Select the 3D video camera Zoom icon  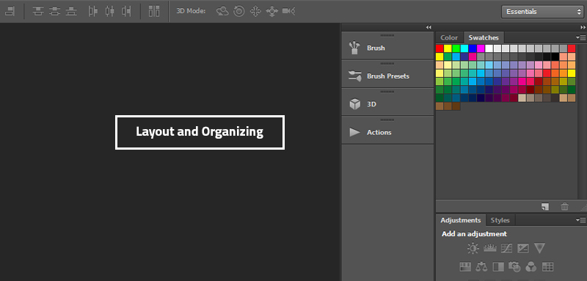pyautogui.click(x=288, y=11)
